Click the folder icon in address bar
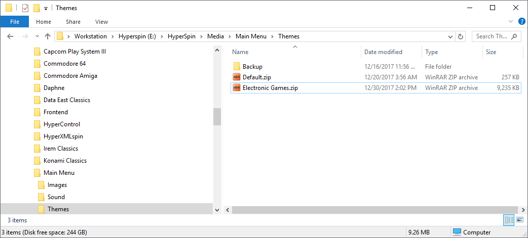 (60, 36)
